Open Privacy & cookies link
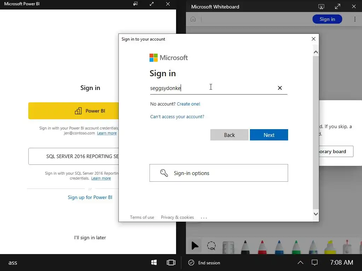Screen dimensions: 362x271 pos(177,217)
